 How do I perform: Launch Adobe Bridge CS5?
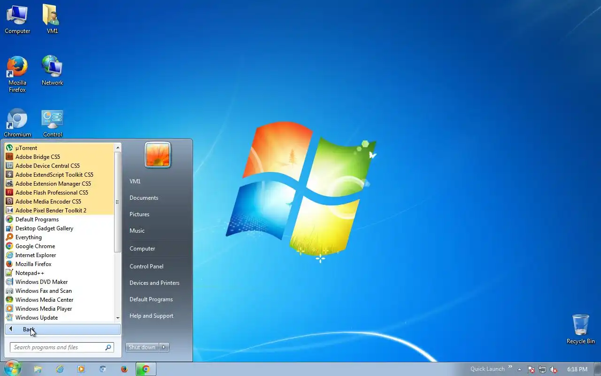click(59, 157)
